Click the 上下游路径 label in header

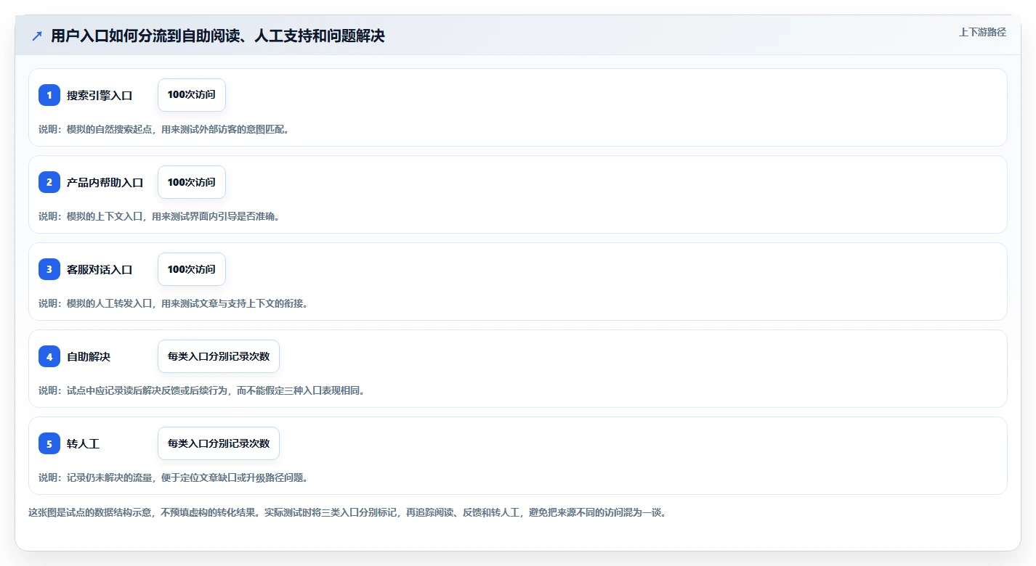pyautogui.click(x=983, y=32)
